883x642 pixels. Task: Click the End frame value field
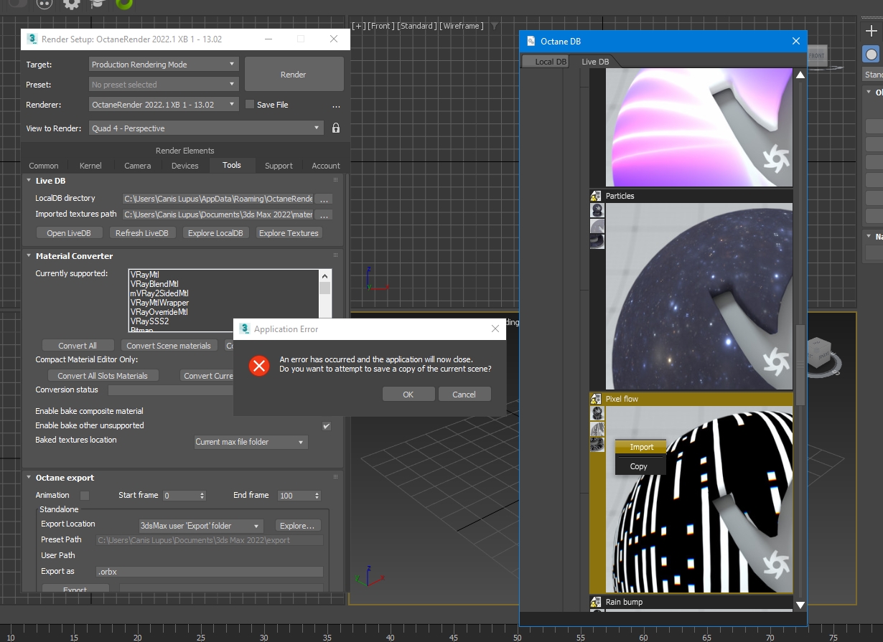tap(294, 496)
